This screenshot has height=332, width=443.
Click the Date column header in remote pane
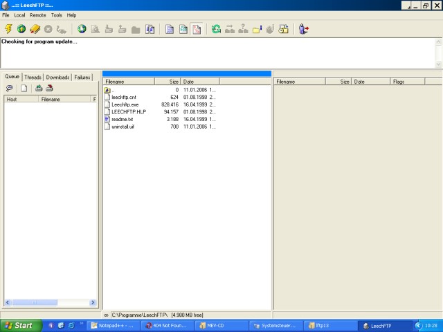coord(371,82)
